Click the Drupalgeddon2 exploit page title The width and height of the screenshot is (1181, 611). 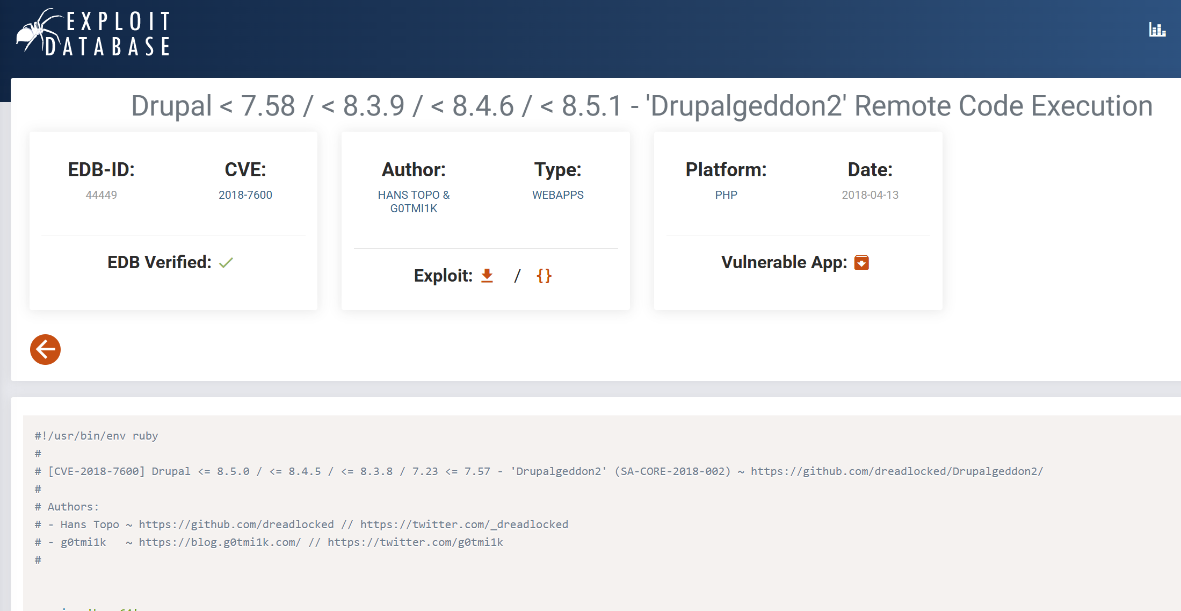click(x=641, y=106)
